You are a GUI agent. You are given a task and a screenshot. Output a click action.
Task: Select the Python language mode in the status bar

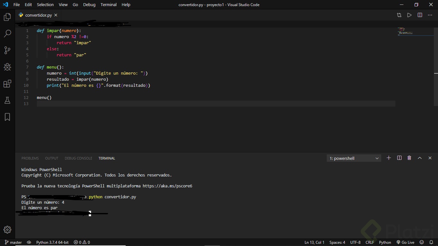385,242
